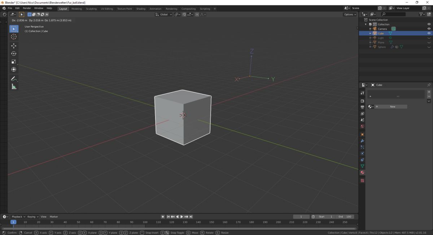Image resolution: width=433 pixels, height=235 pixels.
Task: Jump to the timeline end frame
Action: click(191, 217)
